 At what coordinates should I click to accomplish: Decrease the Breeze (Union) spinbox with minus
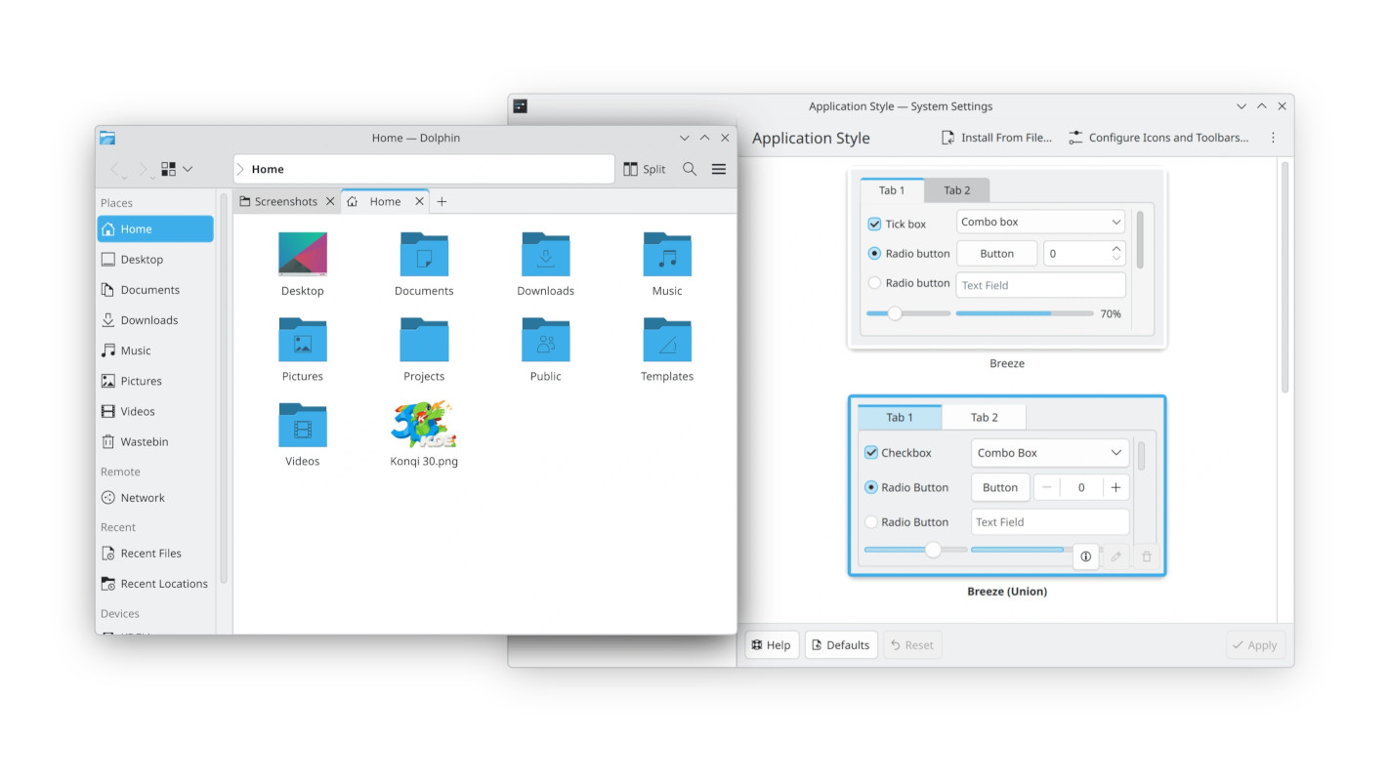[1046, 487]
